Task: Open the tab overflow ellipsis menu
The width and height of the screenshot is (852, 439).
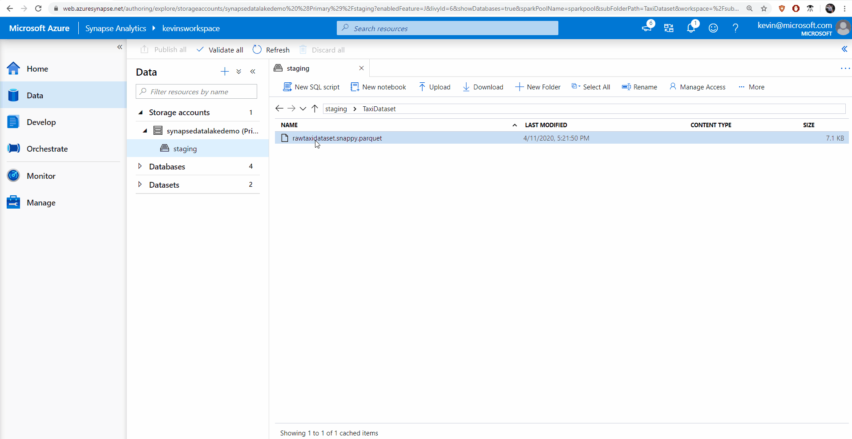Action: [845, 68]
